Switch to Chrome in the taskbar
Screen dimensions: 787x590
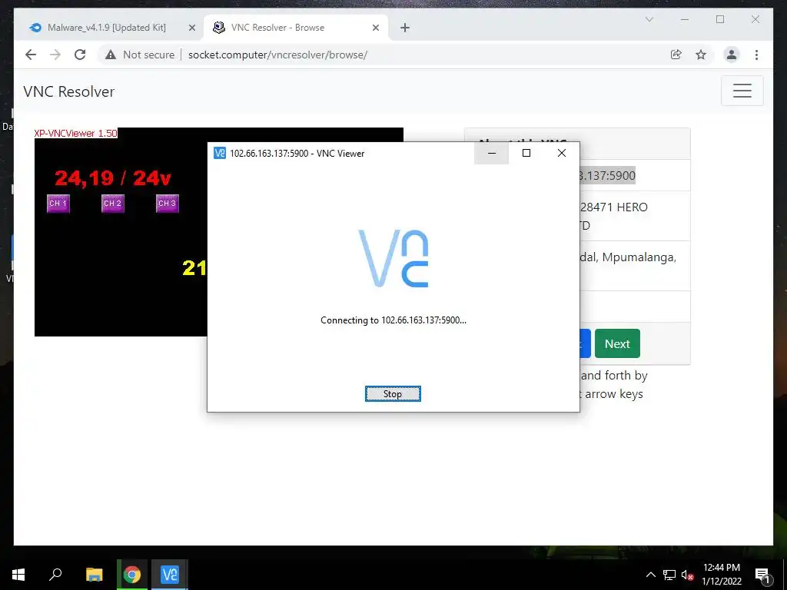(132, 575)
